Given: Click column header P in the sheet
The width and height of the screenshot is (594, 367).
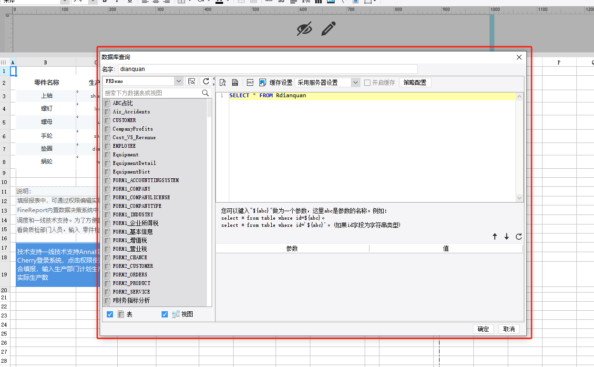Looking at the screenshot, I should click(x=559, y=62).
